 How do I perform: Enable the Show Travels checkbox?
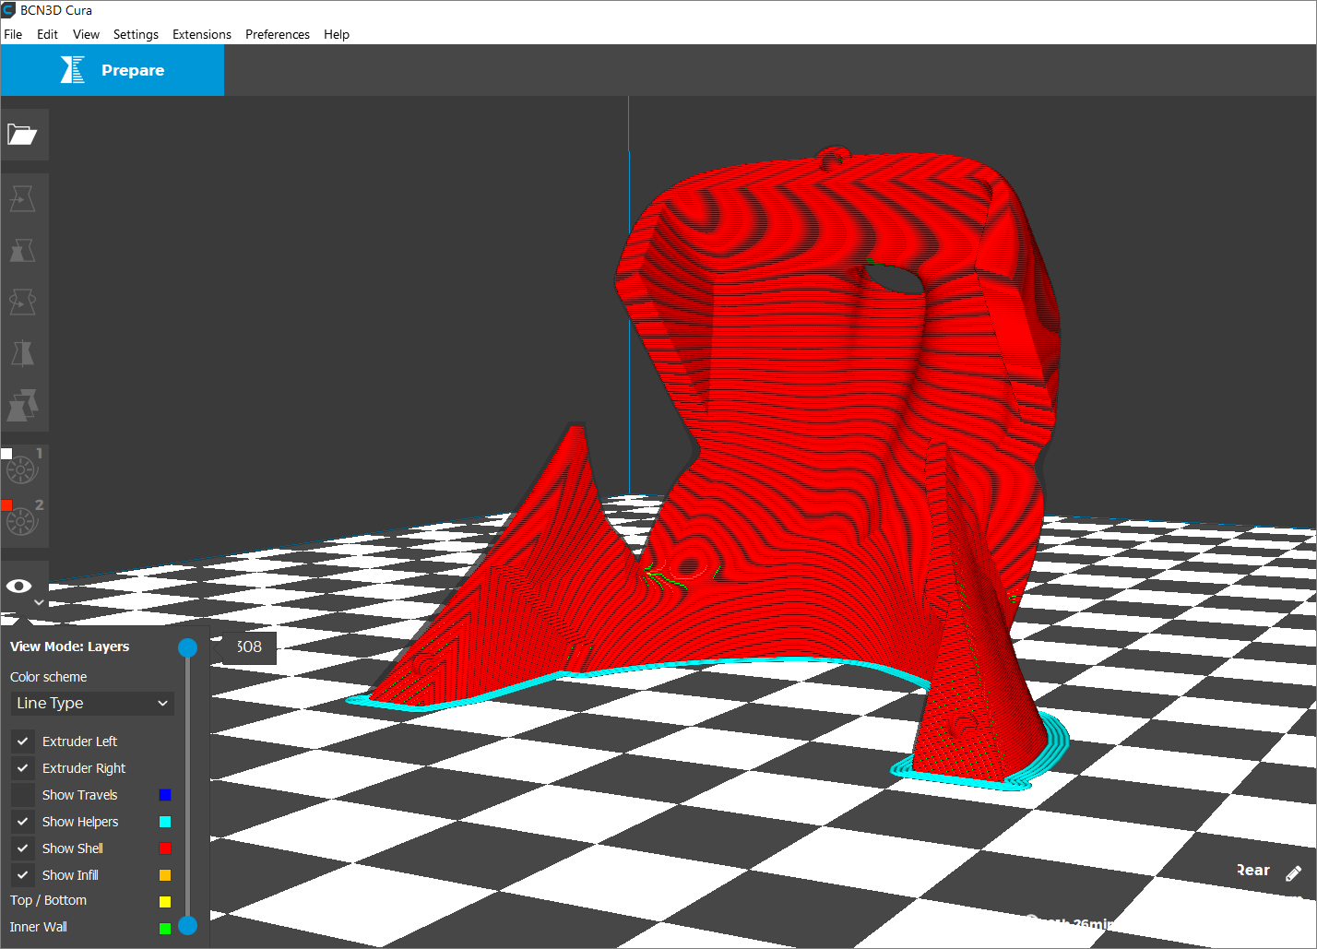pos(23,795)
